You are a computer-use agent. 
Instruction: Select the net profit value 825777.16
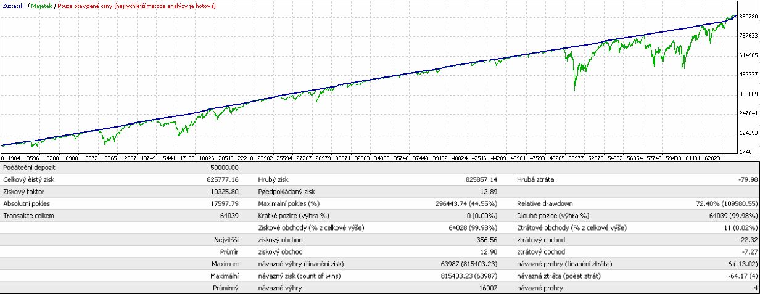[222, 179]
